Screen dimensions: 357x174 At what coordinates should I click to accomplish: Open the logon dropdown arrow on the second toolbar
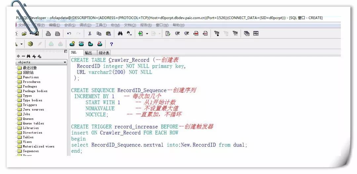click(x=21, y=44)
